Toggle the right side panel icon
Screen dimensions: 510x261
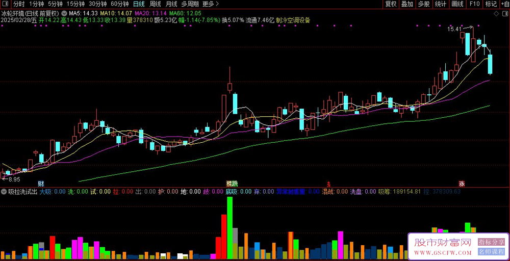pos(505,14)
